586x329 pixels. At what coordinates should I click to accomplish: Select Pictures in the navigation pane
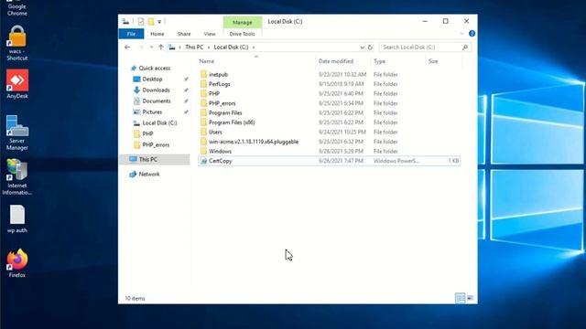tap(152, 111)
